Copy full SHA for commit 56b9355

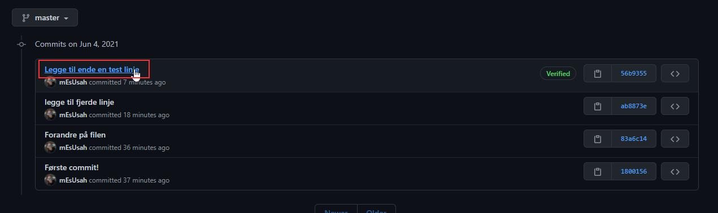[x=598, y=73]
